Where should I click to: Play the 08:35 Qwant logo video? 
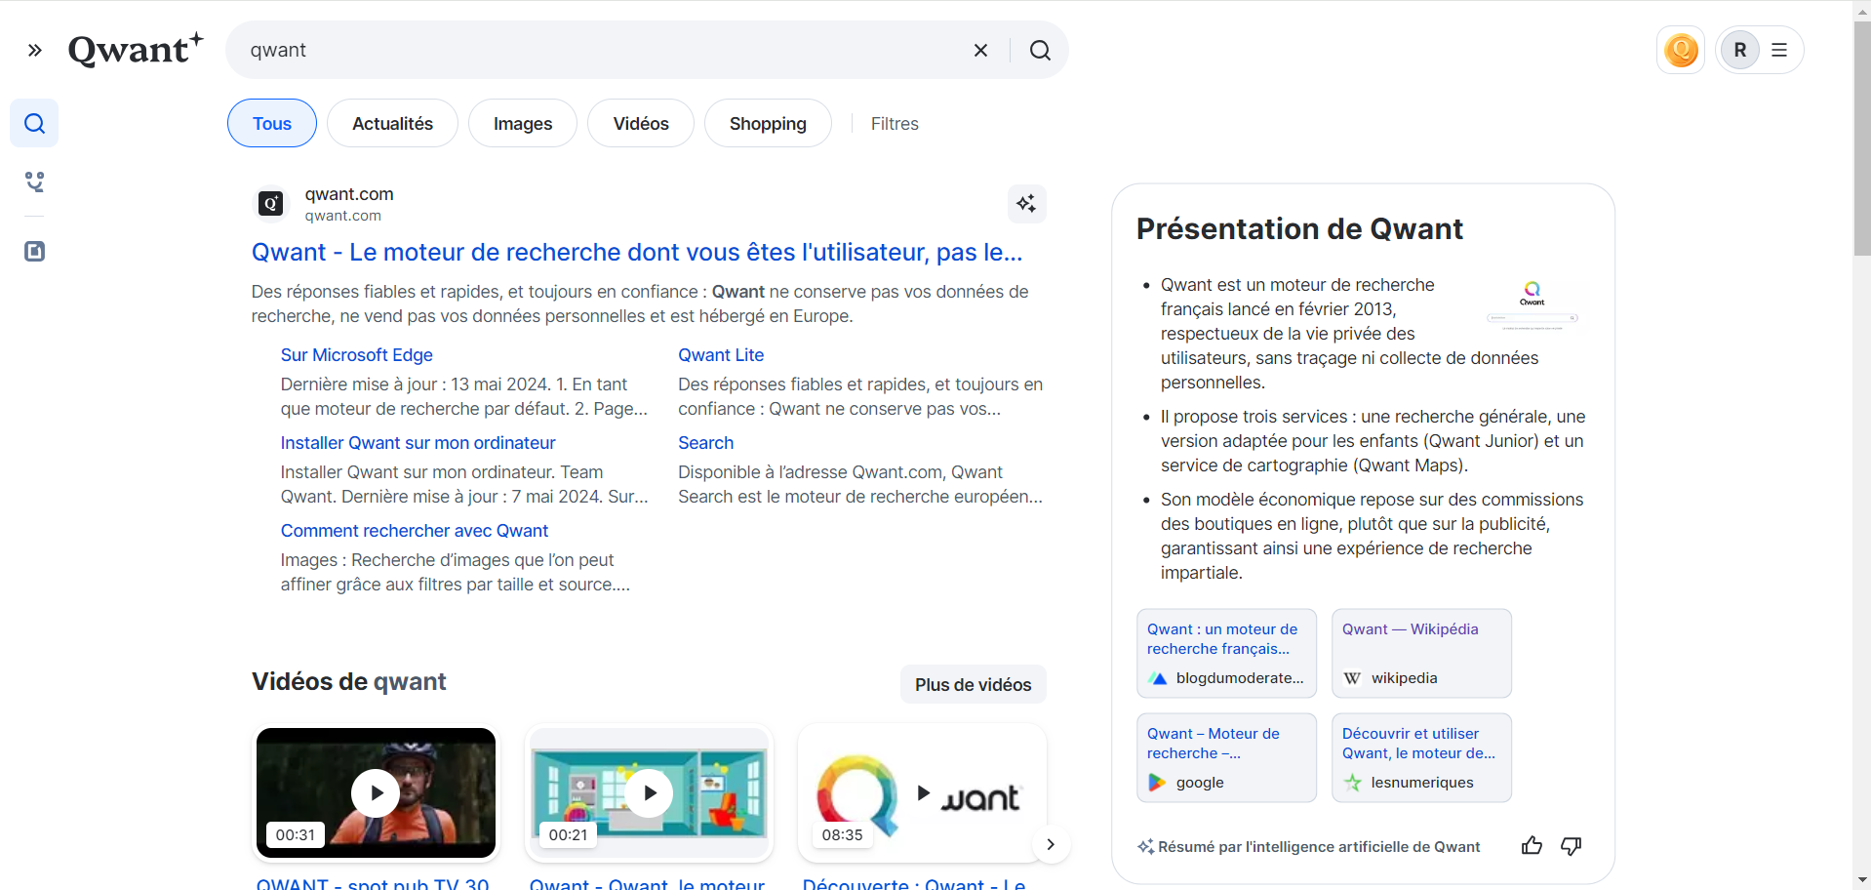click(x=922, y=792)
